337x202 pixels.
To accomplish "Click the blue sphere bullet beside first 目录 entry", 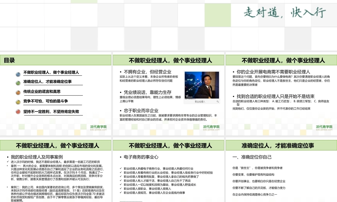I will 18,73.
